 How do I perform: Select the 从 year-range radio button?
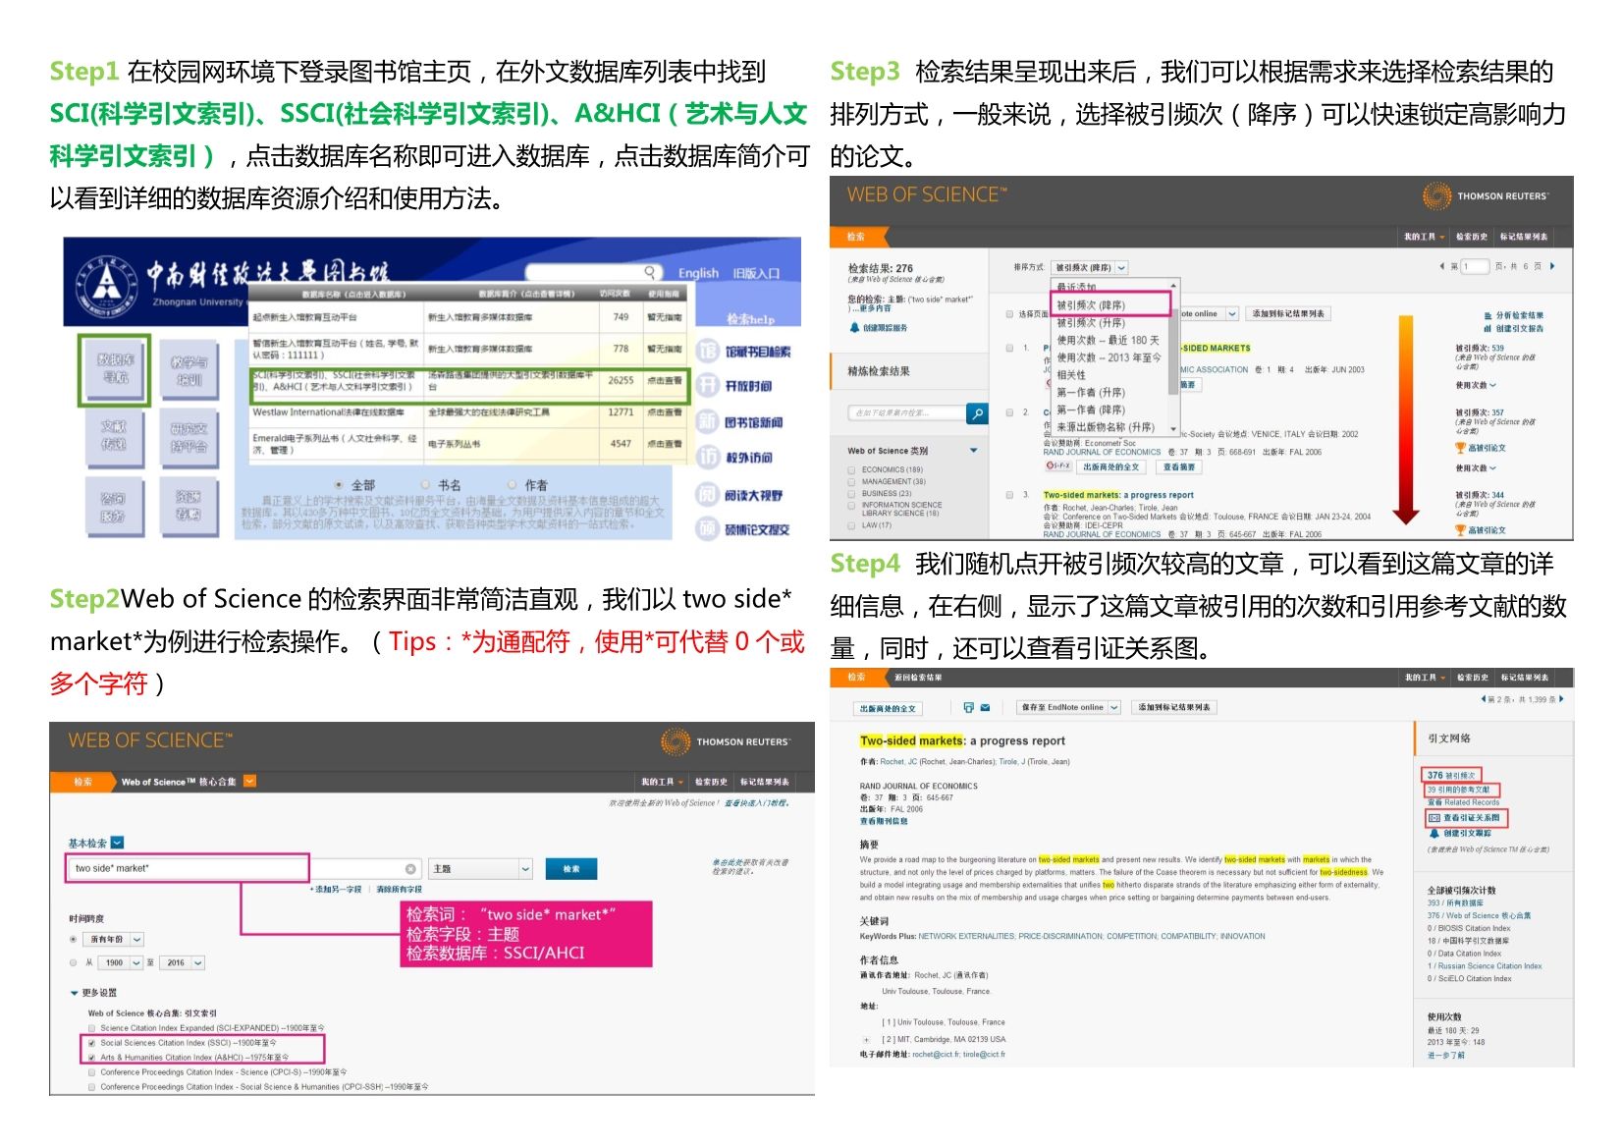74,962
